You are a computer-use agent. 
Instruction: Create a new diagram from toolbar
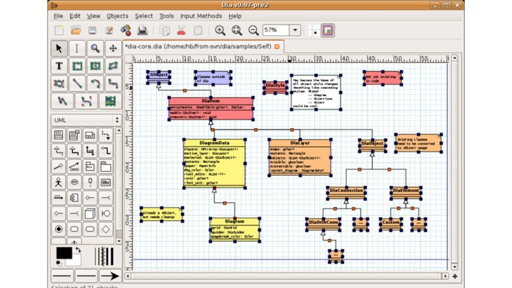click(x=59, y=30)
